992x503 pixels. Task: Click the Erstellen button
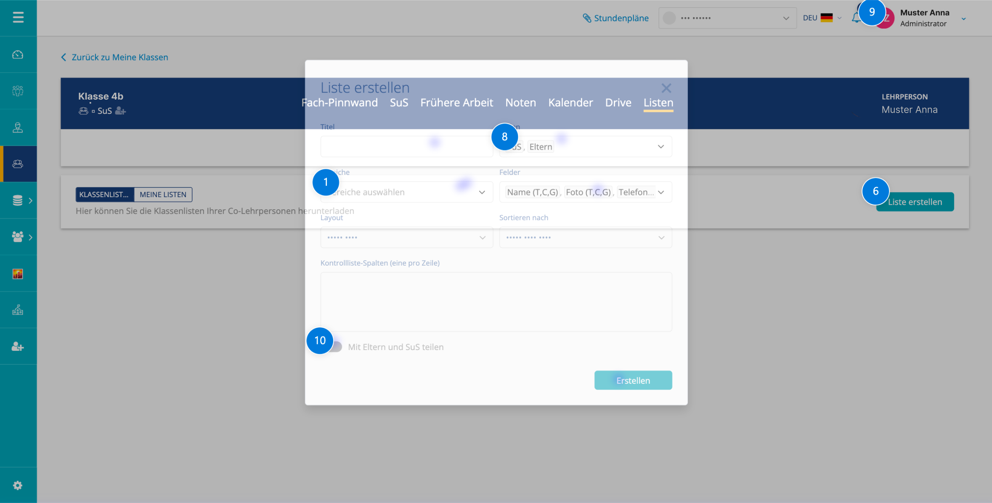click(633, 380)
